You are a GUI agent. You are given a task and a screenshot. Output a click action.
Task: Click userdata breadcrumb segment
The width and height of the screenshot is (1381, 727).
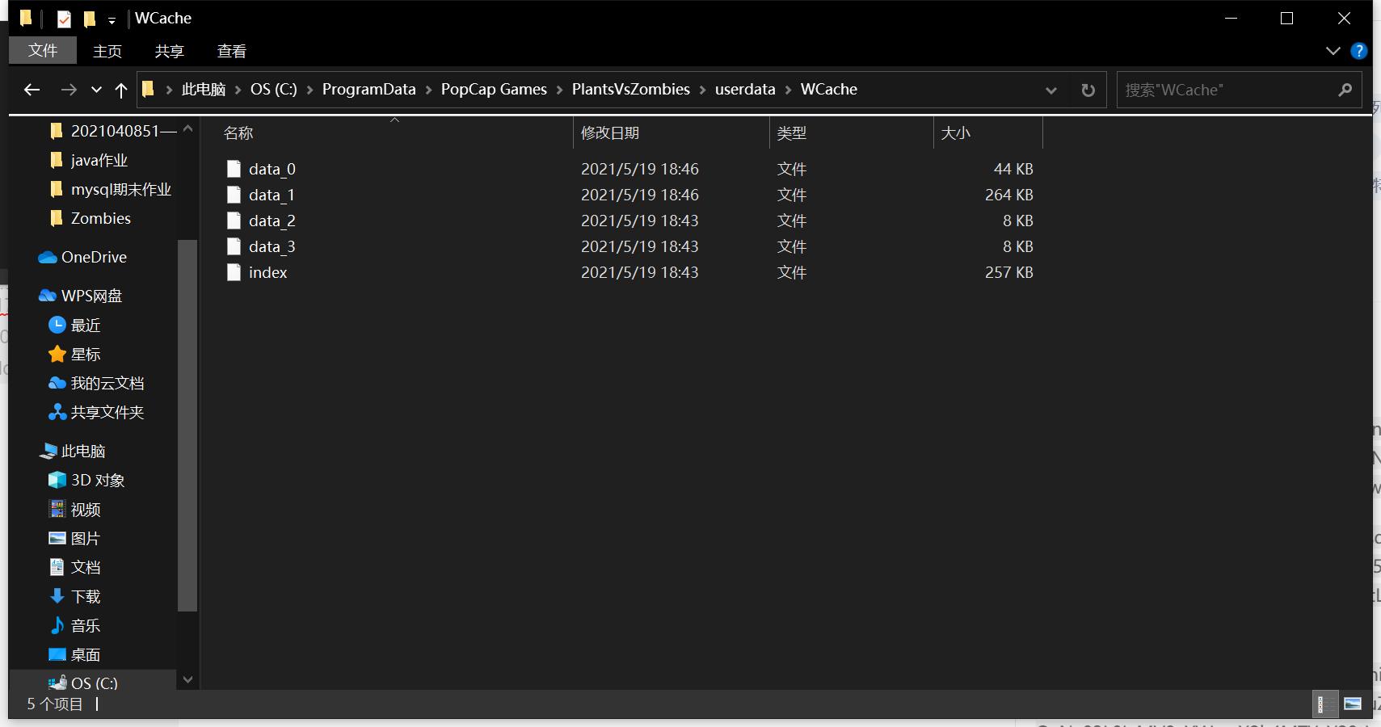[x=745, y=90]
